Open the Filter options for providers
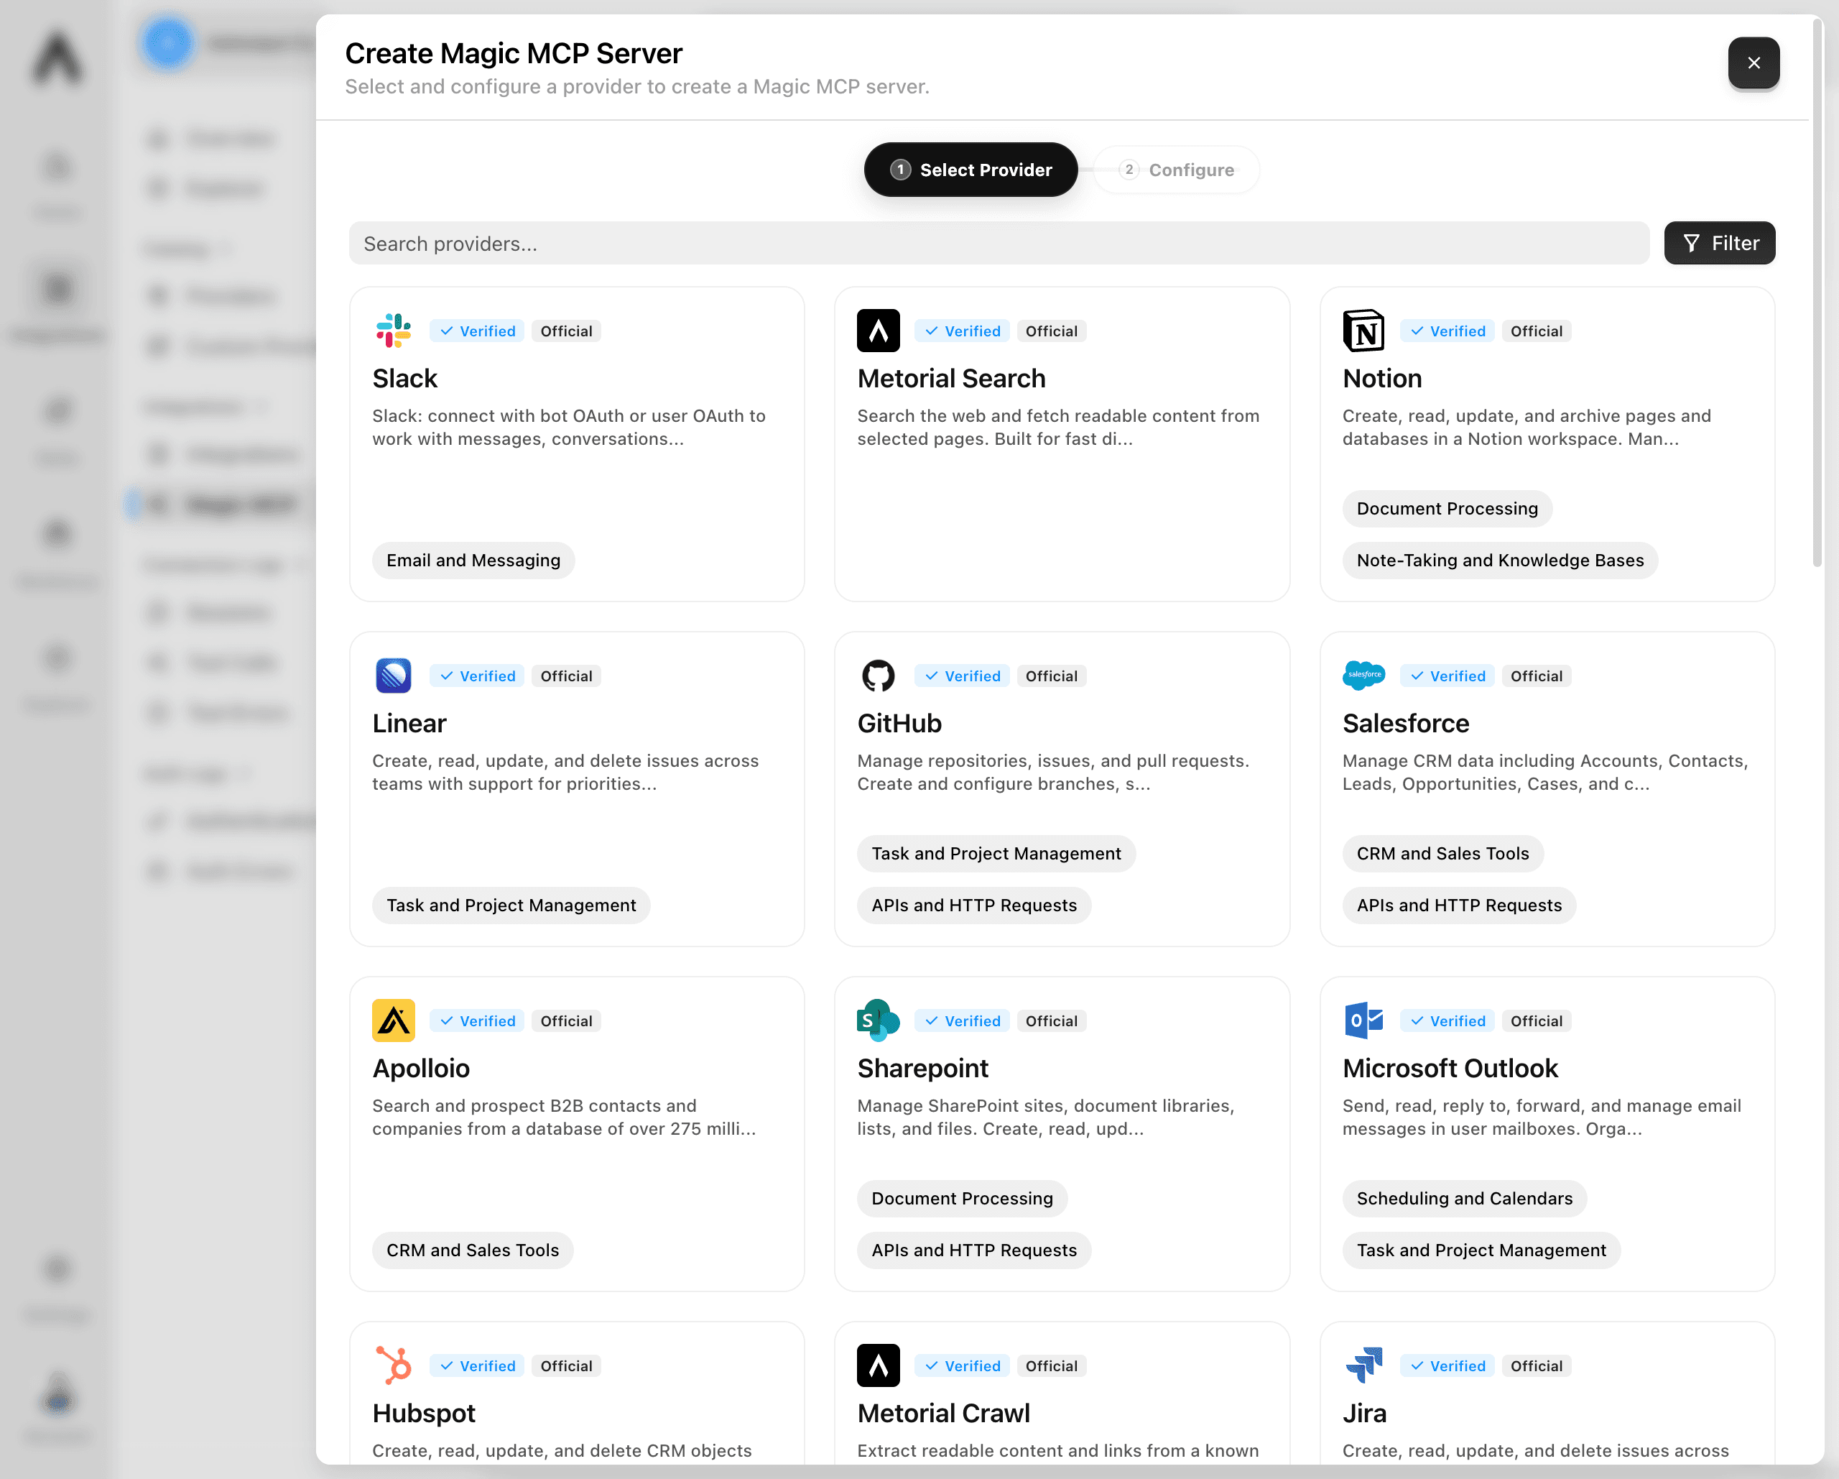The height and width of the screenshot is (1479, 1839). tap(1719, 243)
